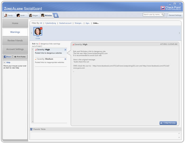Click Megan's avatar icon

pos(31,15)
